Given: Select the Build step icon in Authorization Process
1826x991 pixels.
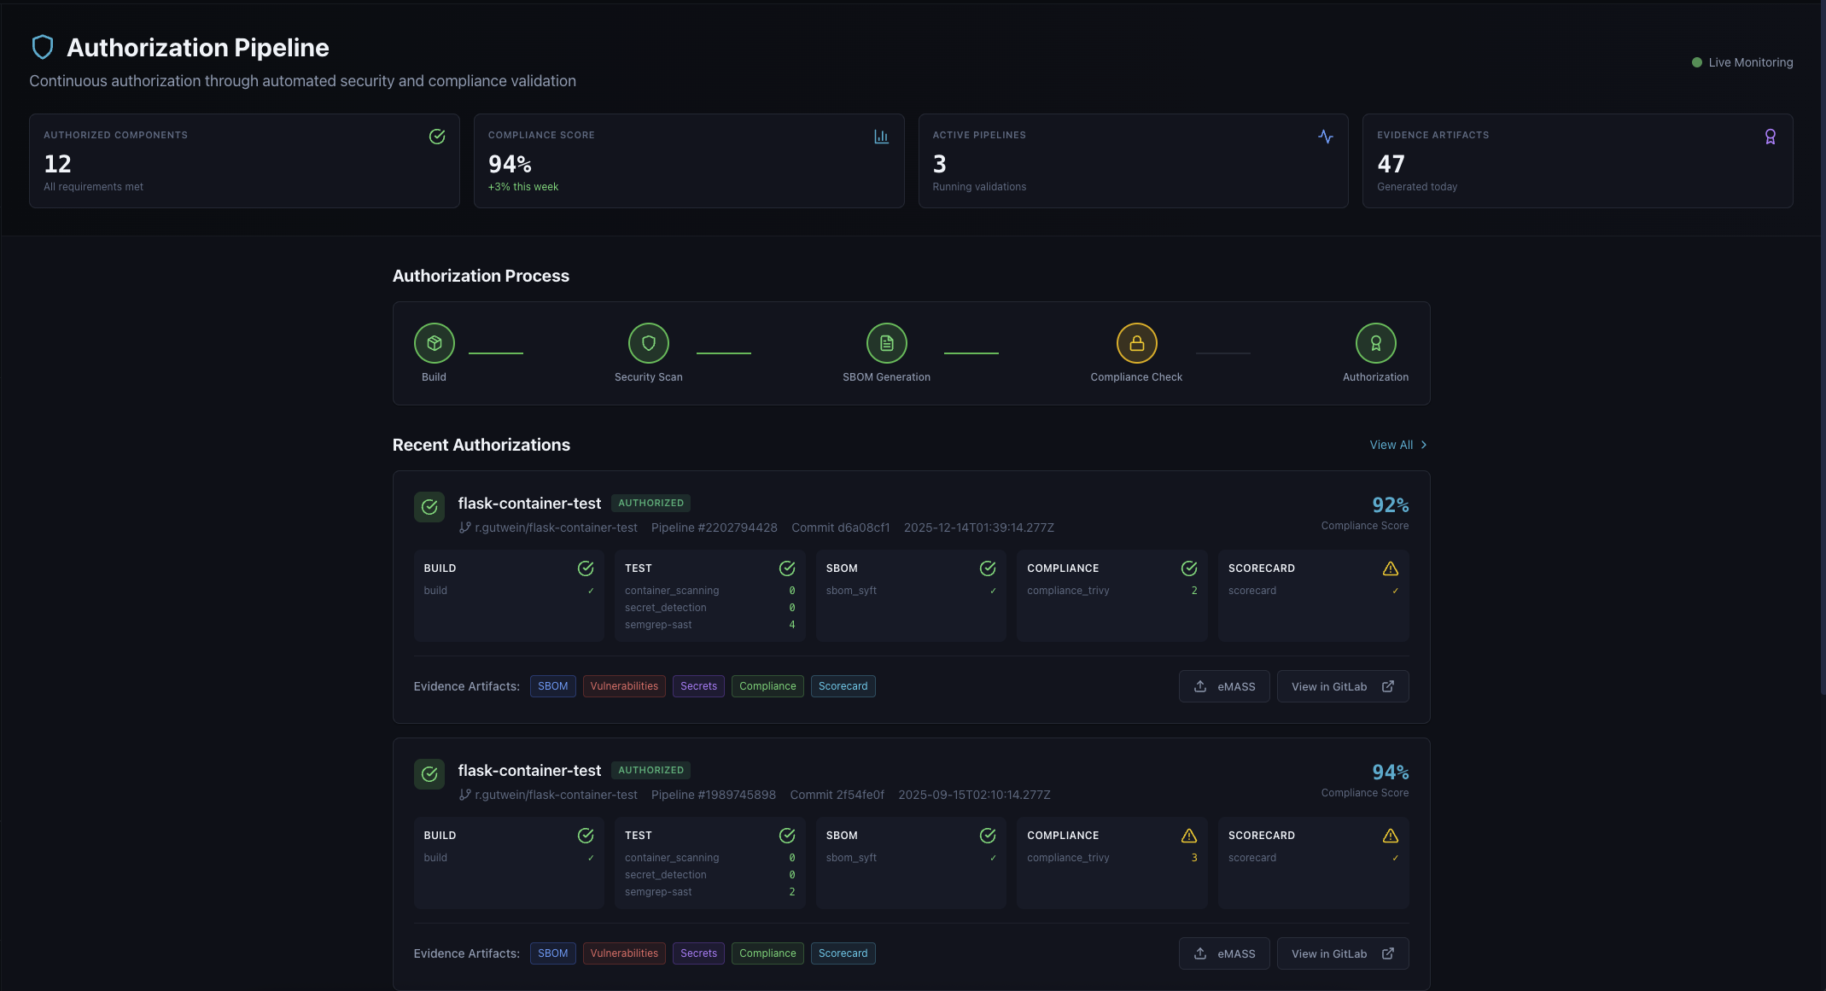Looking at the screenshot, I should click(435, 343).
